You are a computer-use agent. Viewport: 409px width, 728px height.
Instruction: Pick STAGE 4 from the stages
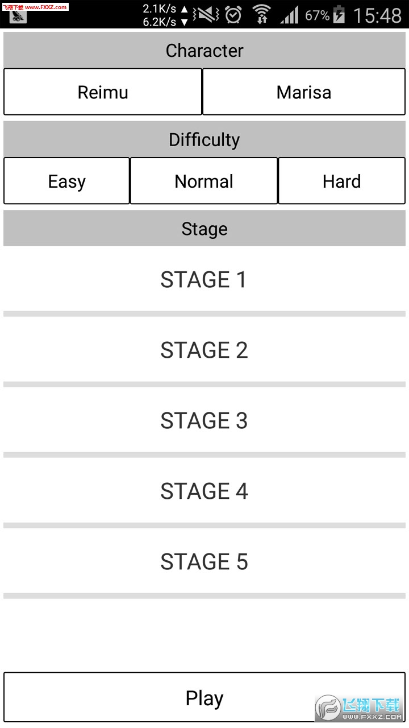click(204, 491)
